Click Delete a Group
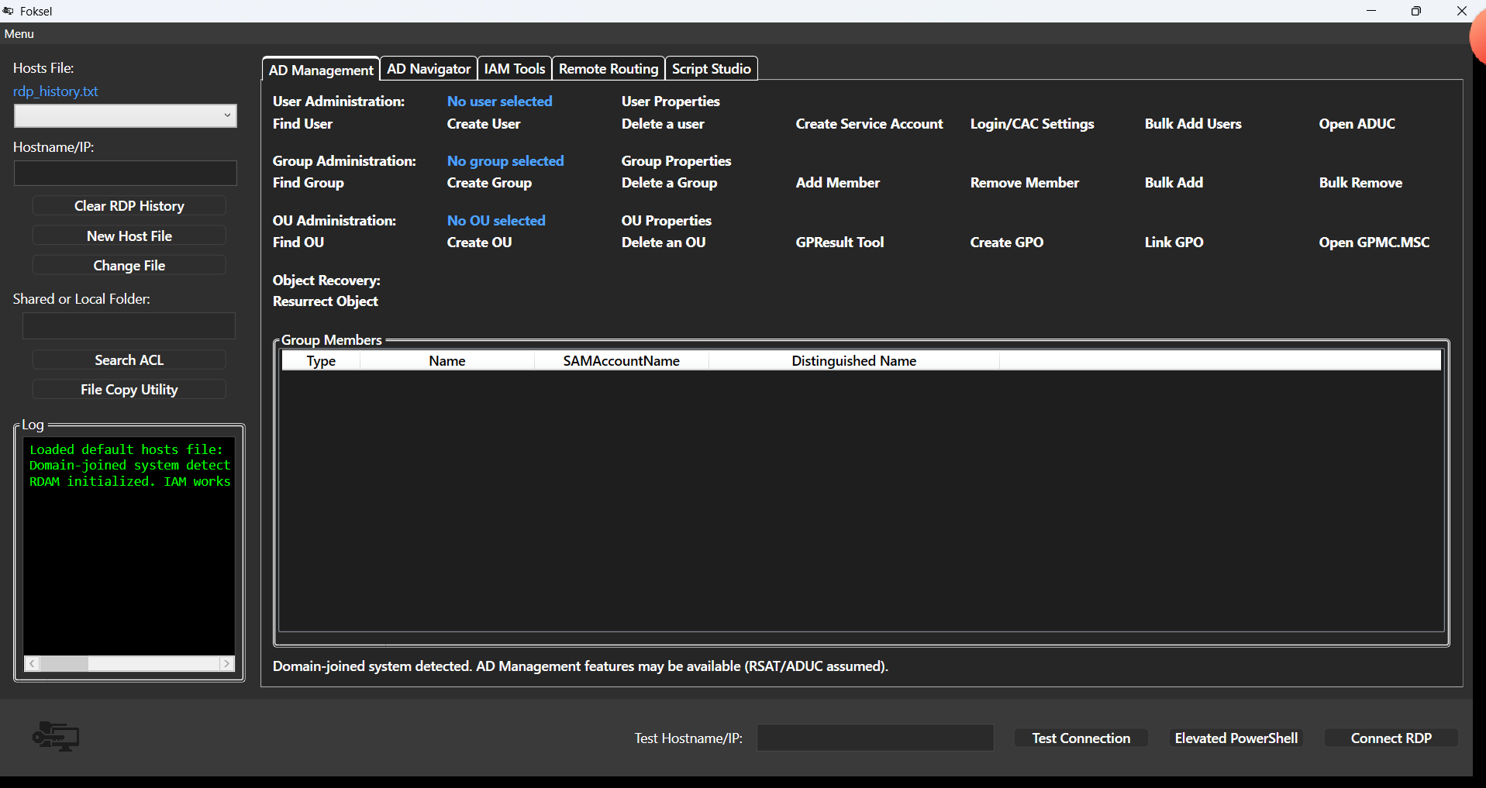Image resolution: width=1486 pixels, height=788 pixels. pyautogui.click(x=669, y=183)
